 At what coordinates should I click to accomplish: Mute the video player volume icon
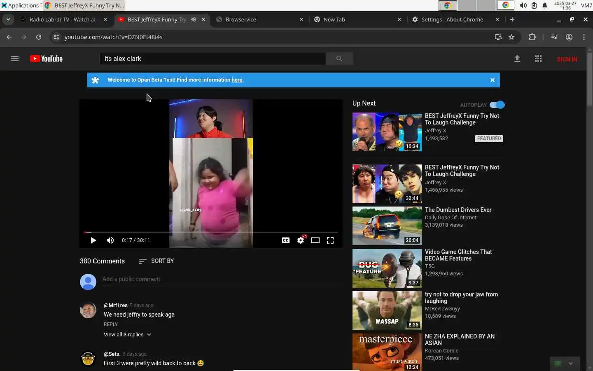coord(110,240)
